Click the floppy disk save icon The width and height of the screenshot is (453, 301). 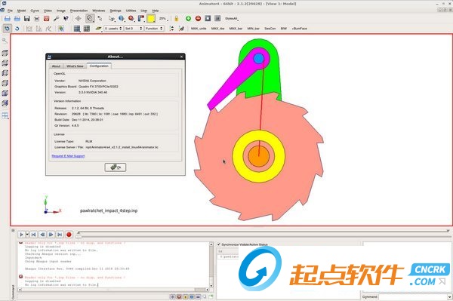tap(27, 18)
